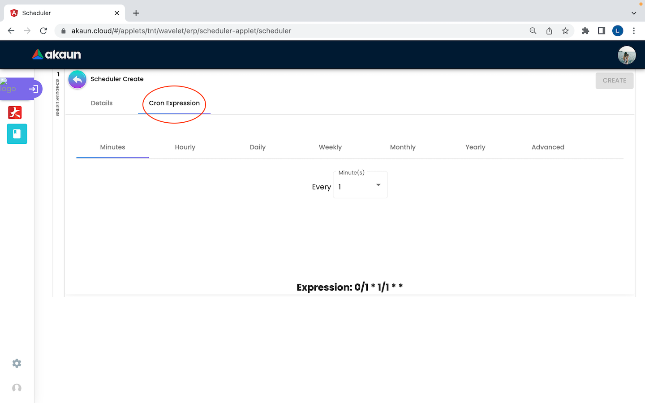Open the browser extensions puzzle icon

(x=585, y=31)
